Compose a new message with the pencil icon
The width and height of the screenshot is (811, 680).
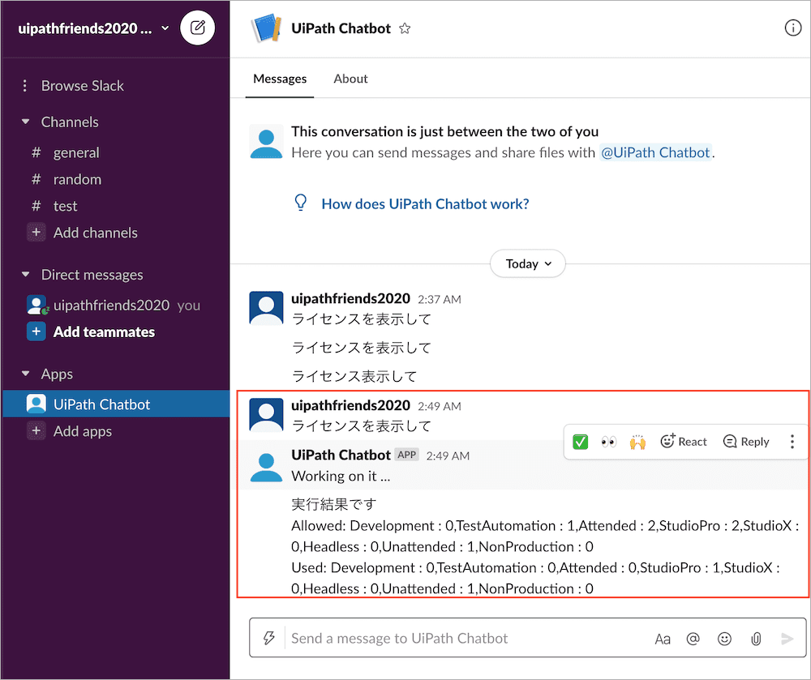tap(198, 28)
